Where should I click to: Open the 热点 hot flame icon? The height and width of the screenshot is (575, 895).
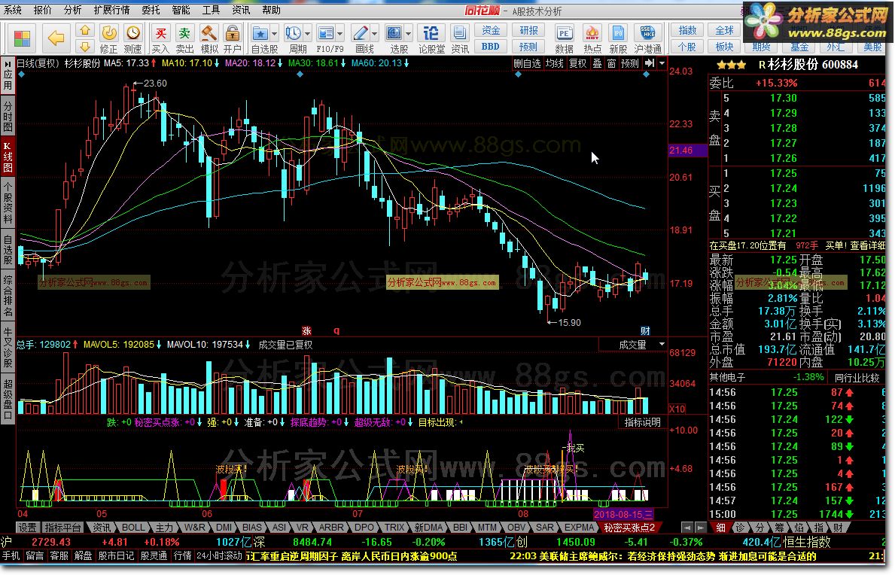(x=592, y=33)
